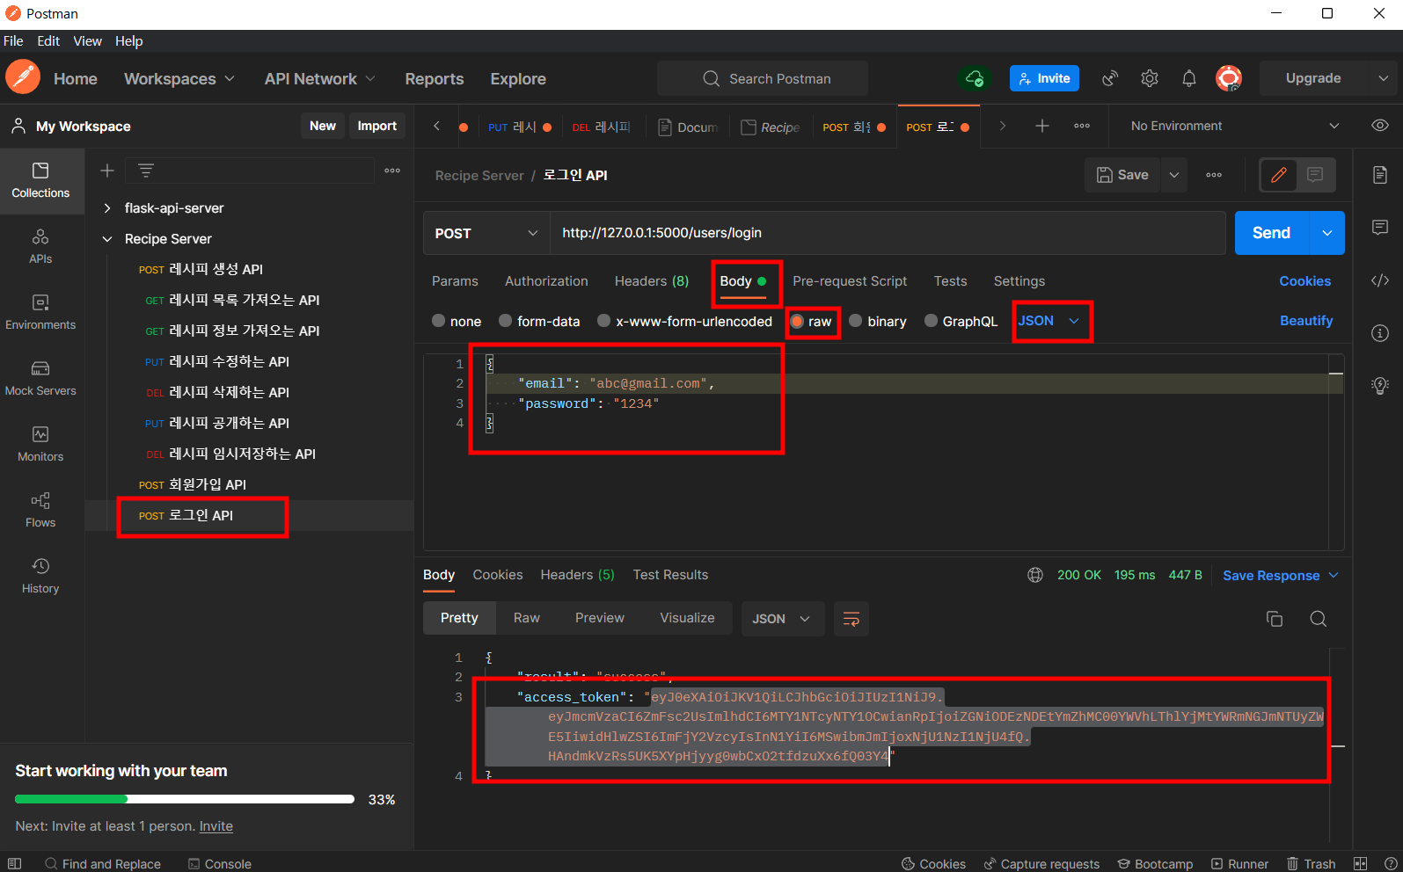
Task: Open the code snippet icon
Action: click(x=1380, y=280)
